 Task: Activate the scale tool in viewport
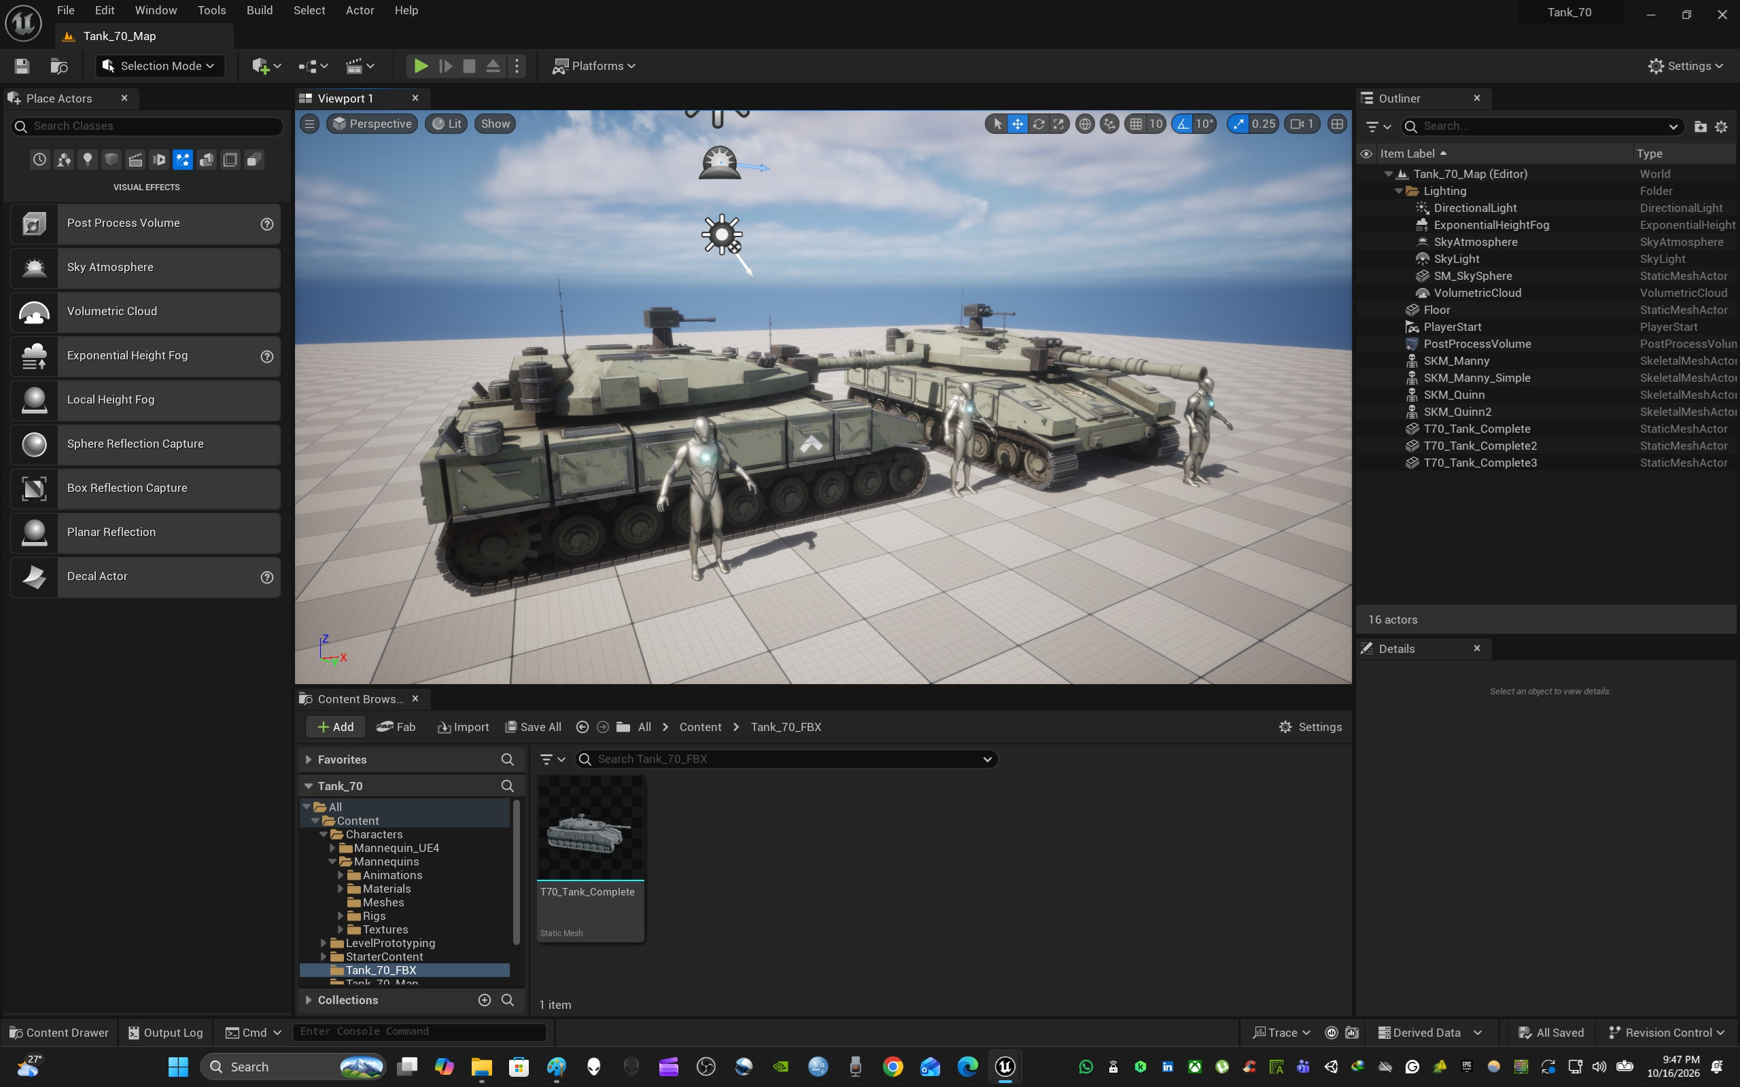1058,124
